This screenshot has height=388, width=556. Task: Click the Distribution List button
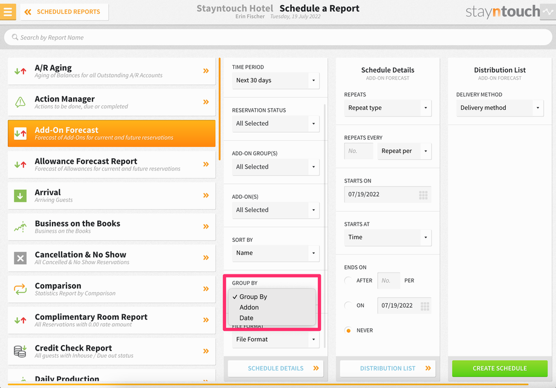point(387,369)
